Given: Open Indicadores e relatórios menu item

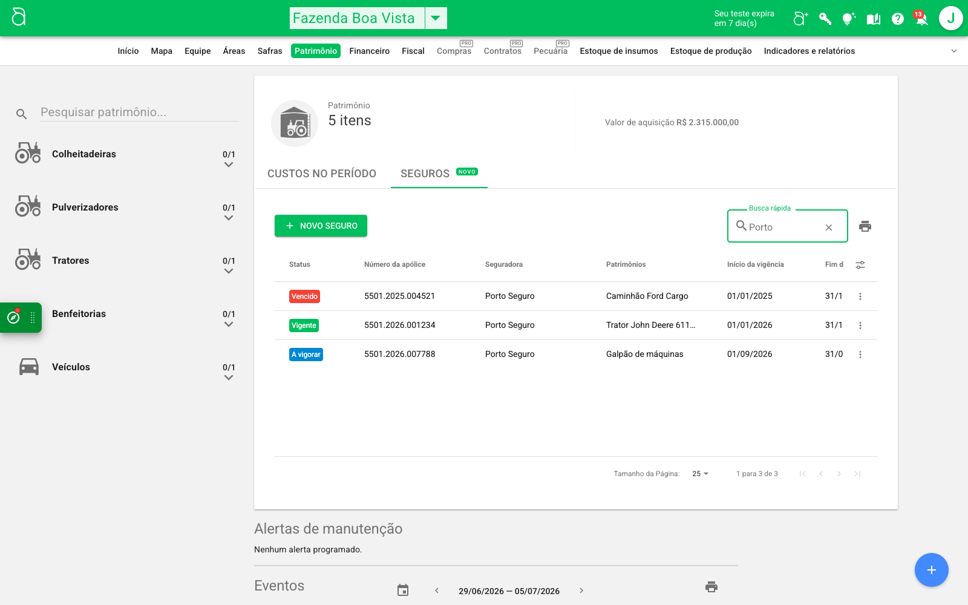Looking at the screenshot, I should pyautogui.click(x=809, y=51).
